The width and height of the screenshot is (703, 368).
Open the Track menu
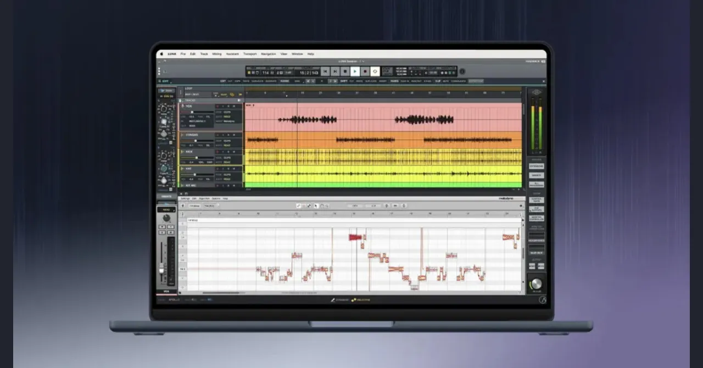click(x=204, y=54)
